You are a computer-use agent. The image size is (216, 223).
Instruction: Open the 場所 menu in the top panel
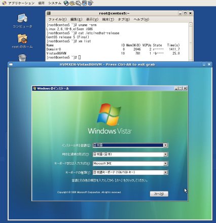pos(41,3)
